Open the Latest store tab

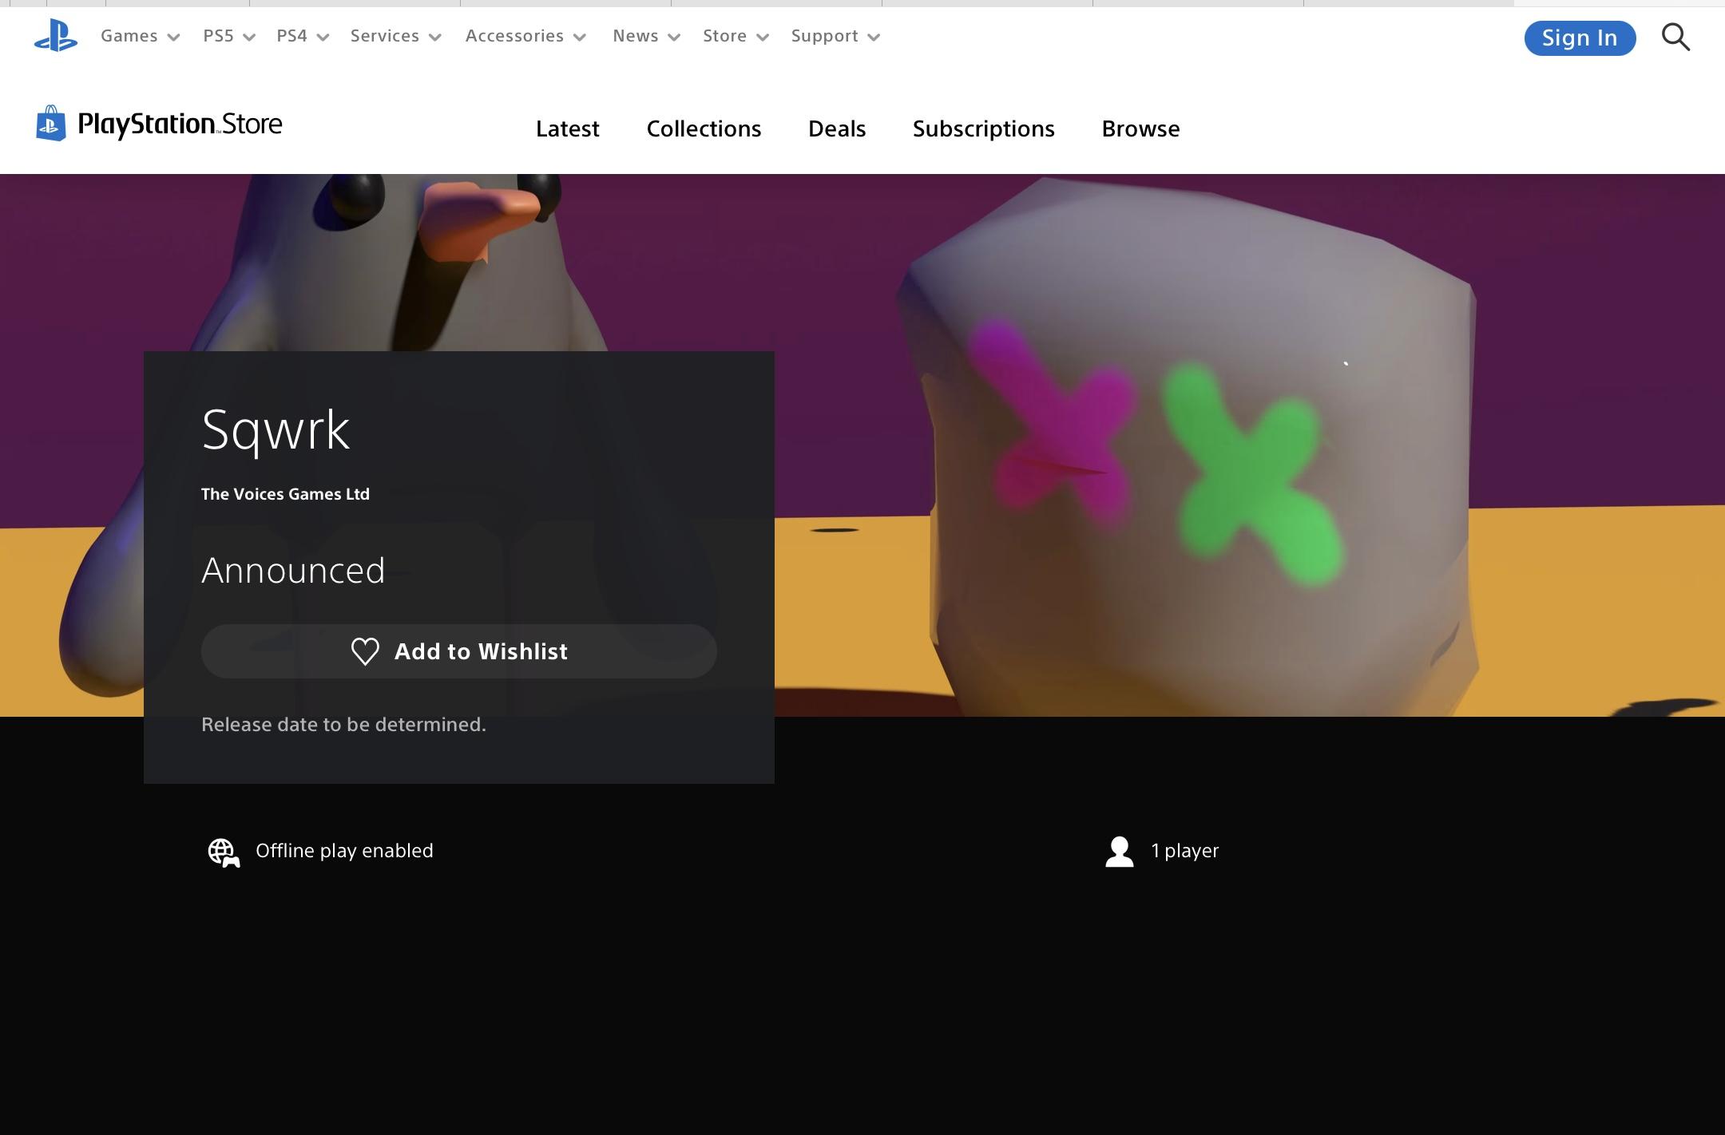coord(567,129)
